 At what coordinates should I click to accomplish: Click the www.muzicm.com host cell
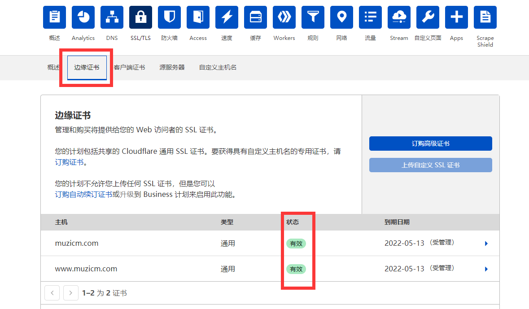(86, 269)
